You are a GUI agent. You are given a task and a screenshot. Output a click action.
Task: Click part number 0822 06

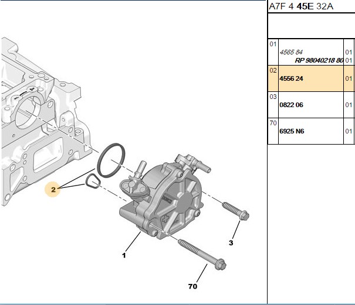pos(291,105)
